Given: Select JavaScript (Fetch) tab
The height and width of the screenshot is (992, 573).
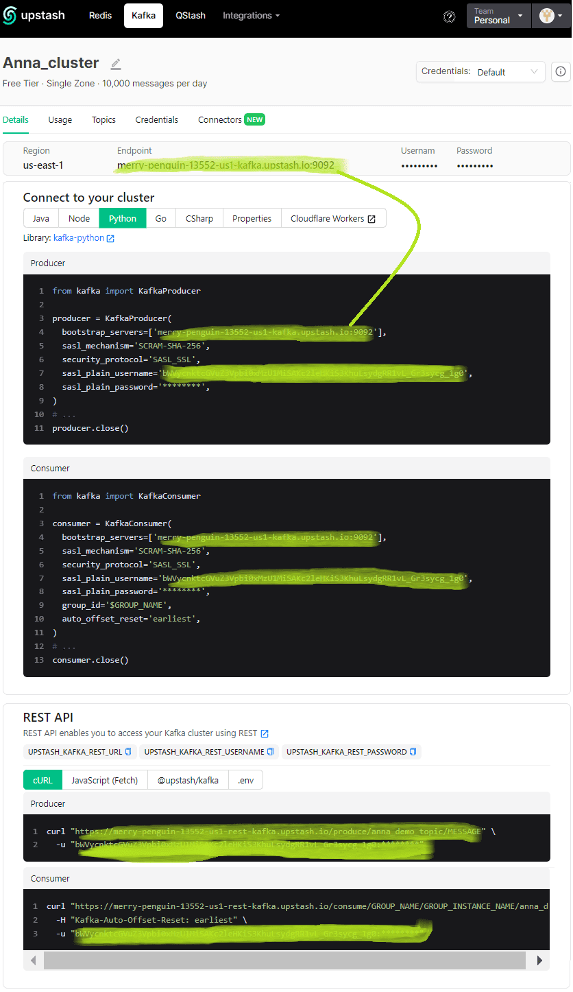Looking at the screenshot, I should pyautogui.click(x=105, y=780).
